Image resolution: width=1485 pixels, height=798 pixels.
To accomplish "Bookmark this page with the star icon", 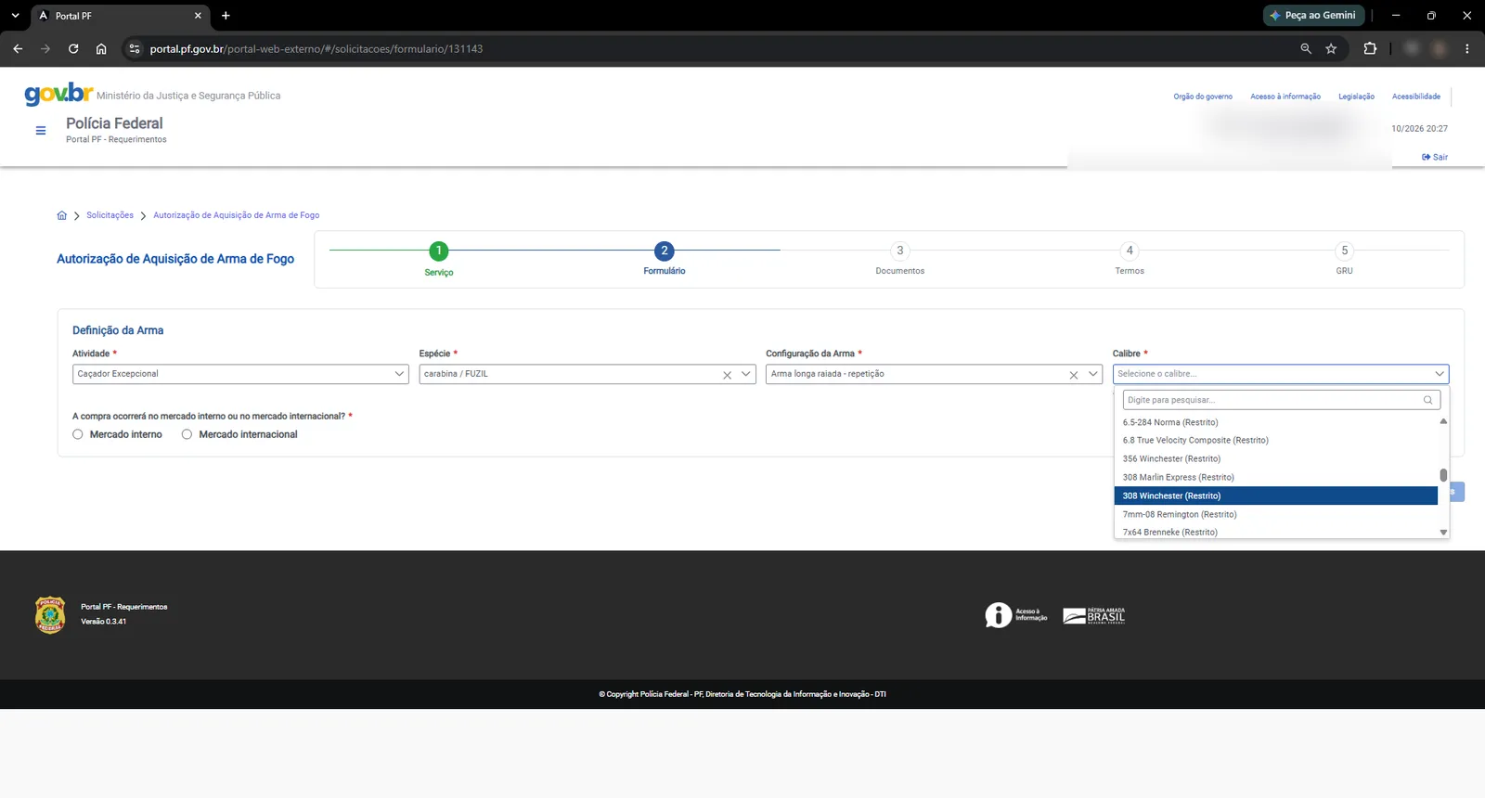I will click(1331, 48).
